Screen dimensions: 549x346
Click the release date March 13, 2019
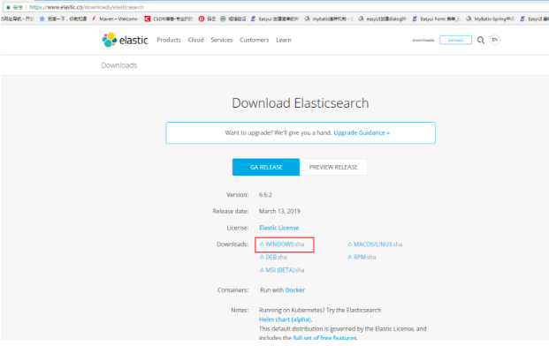[x=279, y=211]
